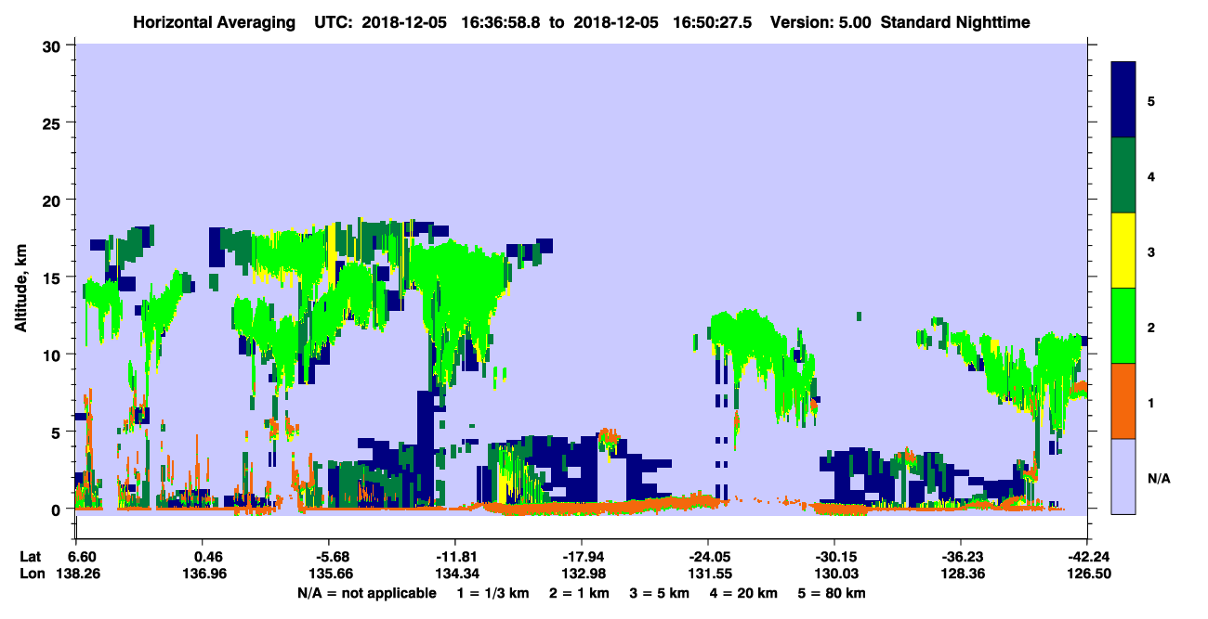The height and width of the screenshot is (619, 1208).
Task: Click latitude value -30.15
Action: pyautogui.click(x=834, y=557)
